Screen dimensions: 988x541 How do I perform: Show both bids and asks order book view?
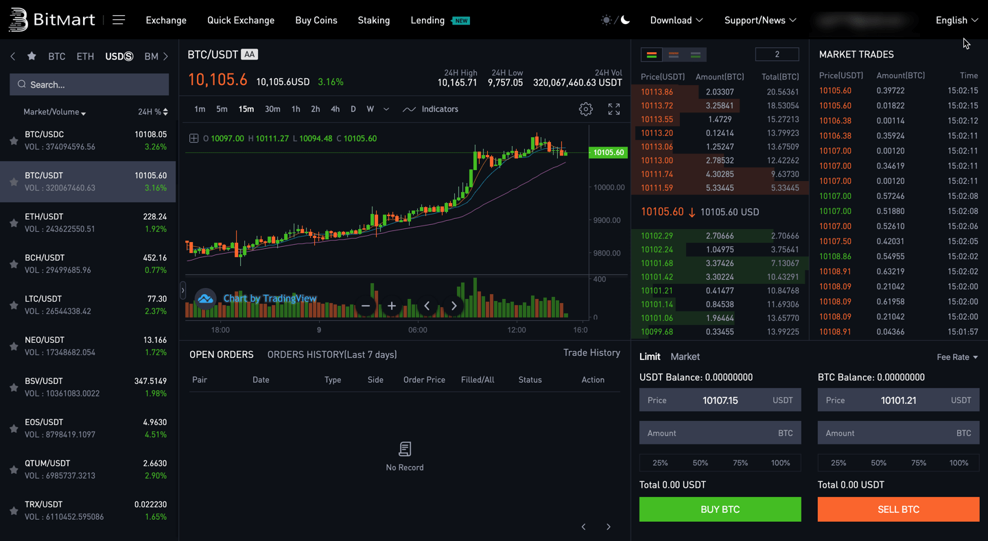(652, 55)
